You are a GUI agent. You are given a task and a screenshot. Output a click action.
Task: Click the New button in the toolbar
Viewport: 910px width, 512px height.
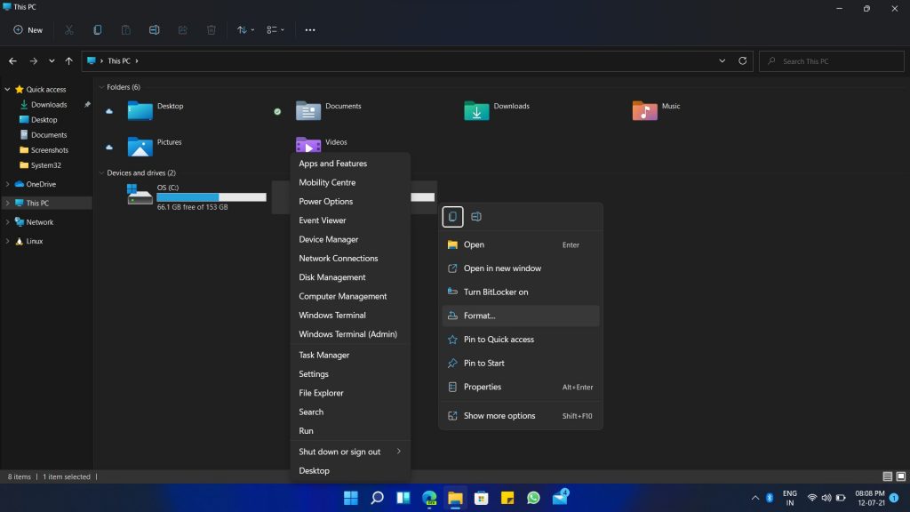pyautogui.click(x=28, y=29)
